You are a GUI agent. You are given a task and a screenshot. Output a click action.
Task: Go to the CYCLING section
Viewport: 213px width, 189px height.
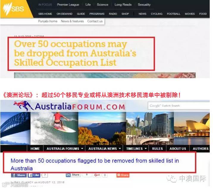tap(156, 14)
